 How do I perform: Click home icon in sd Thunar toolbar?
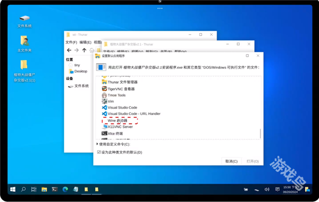92,50
